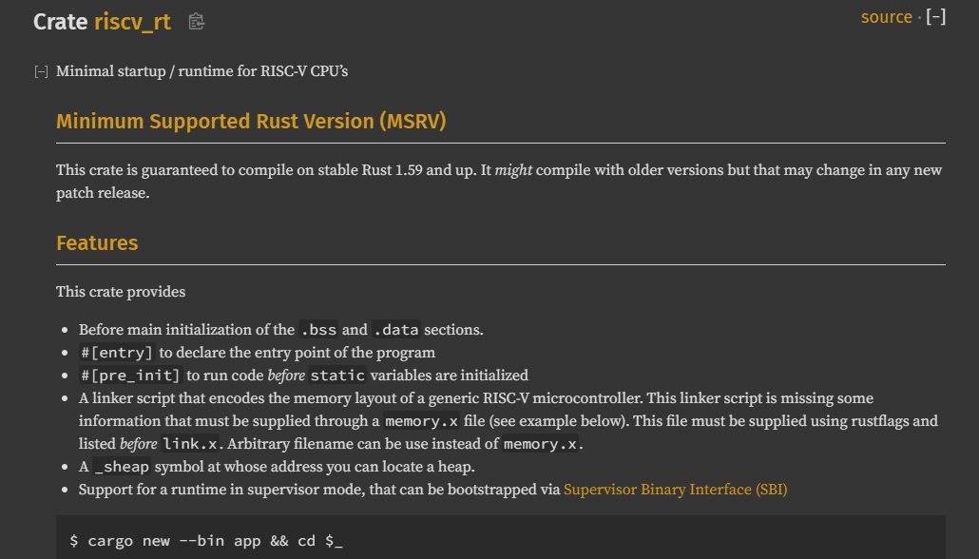Screen dimensions: 979x559
Task: Select the #[entry] attribute code
Action: pyautogui.click(x=117, y=353)
